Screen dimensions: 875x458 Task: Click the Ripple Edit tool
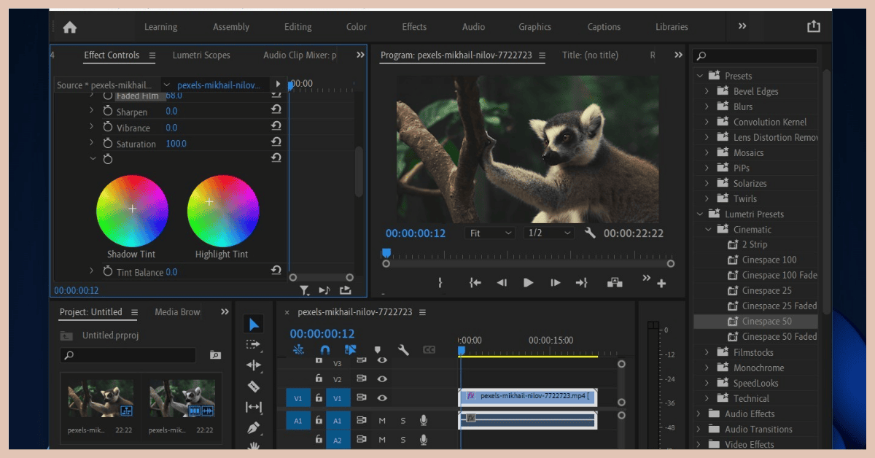253,365
